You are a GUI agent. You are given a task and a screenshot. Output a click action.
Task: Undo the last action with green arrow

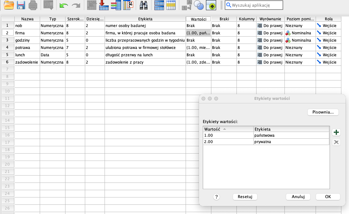(x=64, y=5)
